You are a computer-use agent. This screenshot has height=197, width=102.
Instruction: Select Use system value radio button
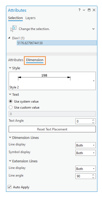(x=11, y=102)
